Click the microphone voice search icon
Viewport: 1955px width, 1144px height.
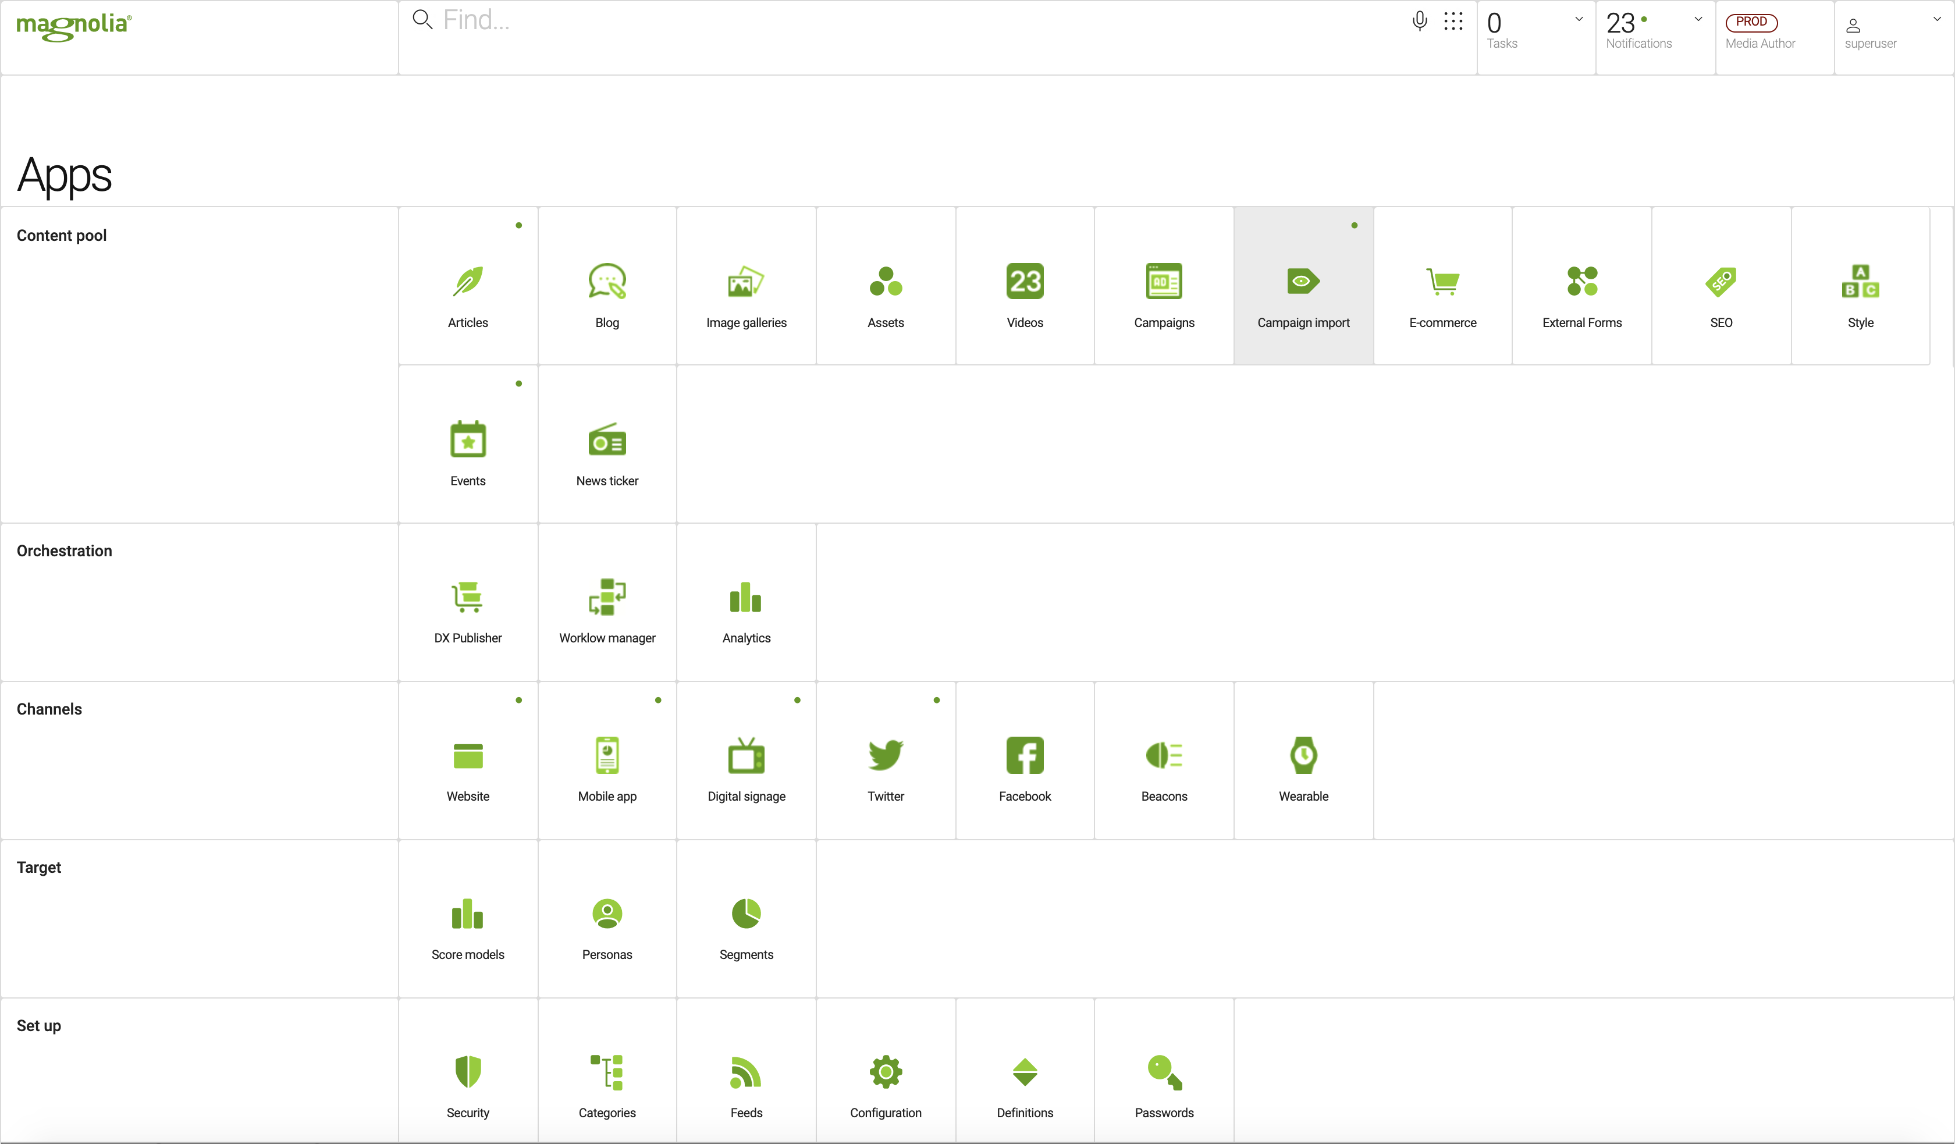click(1419, 21)
